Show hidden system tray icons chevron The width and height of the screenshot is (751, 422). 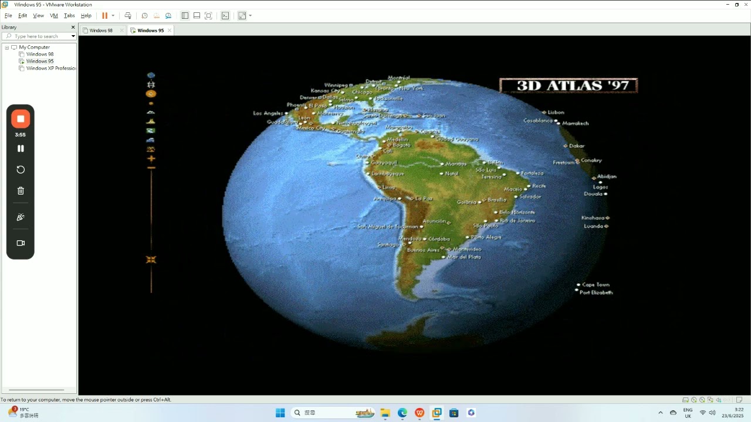click(x=661, y=413)
